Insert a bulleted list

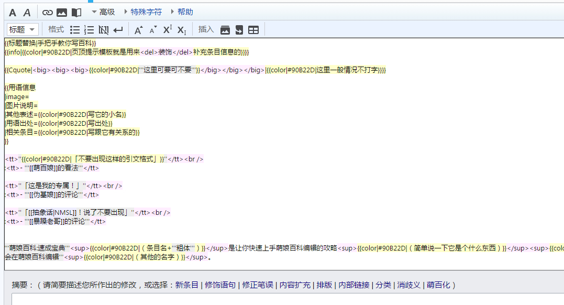[75, 30]
